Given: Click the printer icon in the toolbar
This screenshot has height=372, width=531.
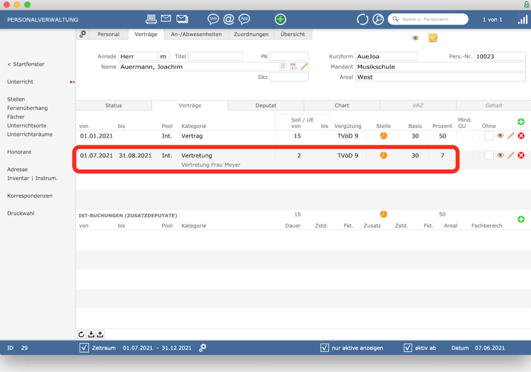Looking at the screenshot, I should click(151, 20).
